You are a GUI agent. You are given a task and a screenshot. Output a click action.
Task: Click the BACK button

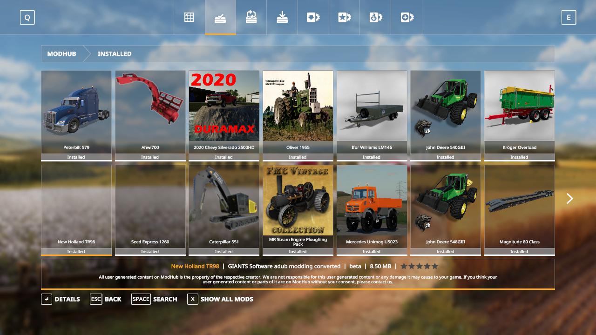pos(106,299)
